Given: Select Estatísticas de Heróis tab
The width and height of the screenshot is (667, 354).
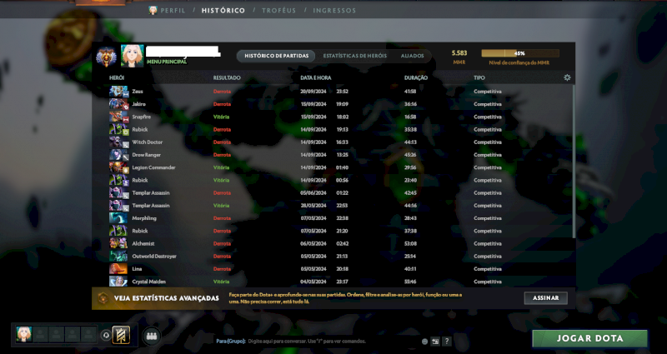Looking at the screenshot, I should tap(355, 56).
